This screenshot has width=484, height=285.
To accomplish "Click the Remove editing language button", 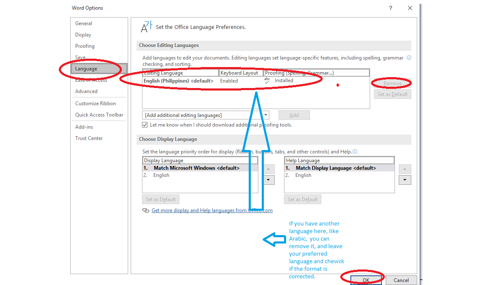I will pyautogui.click(x=392, y=83).
